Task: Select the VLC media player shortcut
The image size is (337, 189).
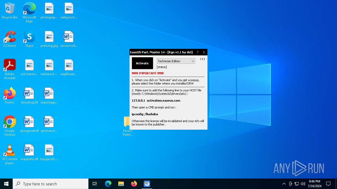Action: (x=10, y=154)
